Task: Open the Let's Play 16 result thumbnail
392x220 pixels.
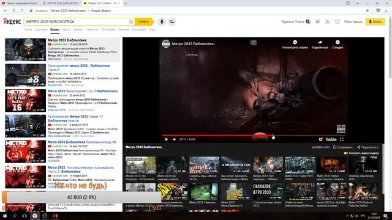Action: click(x=26, y=100)
